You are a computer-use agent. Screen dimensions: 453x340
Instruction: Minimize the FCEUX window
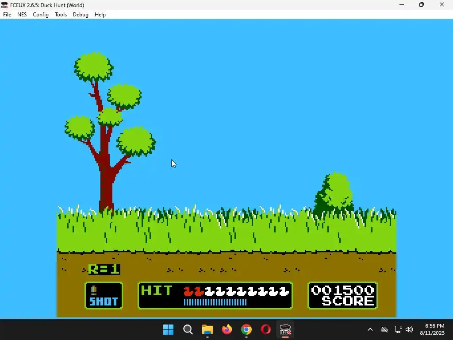[x=402, y=5]
